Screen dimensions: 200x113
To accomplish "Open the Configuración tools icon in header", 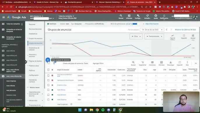I will click(x=138, y=17).
